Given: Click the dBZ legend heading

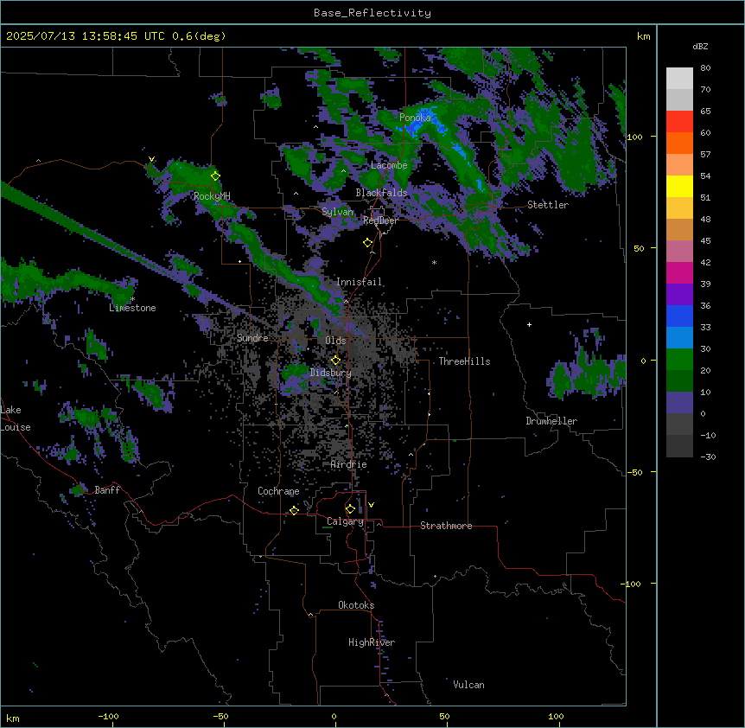Looking at the screenshot, I should 700,46.
